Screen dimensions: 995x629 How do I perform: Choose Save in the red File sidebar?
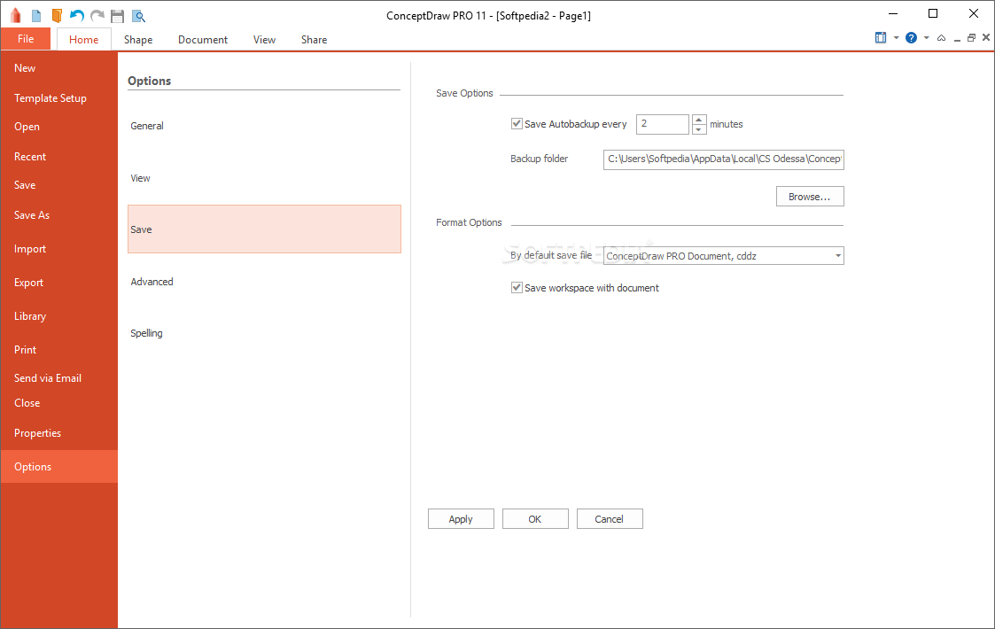tap(59, 185)
